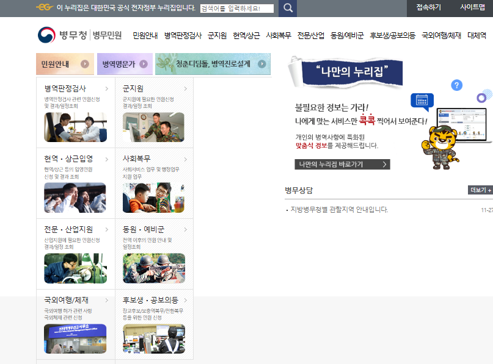Click the circular arrow on 청춘디딤돌 banner
The image size is (493, 364).
(x=261, y=64)
